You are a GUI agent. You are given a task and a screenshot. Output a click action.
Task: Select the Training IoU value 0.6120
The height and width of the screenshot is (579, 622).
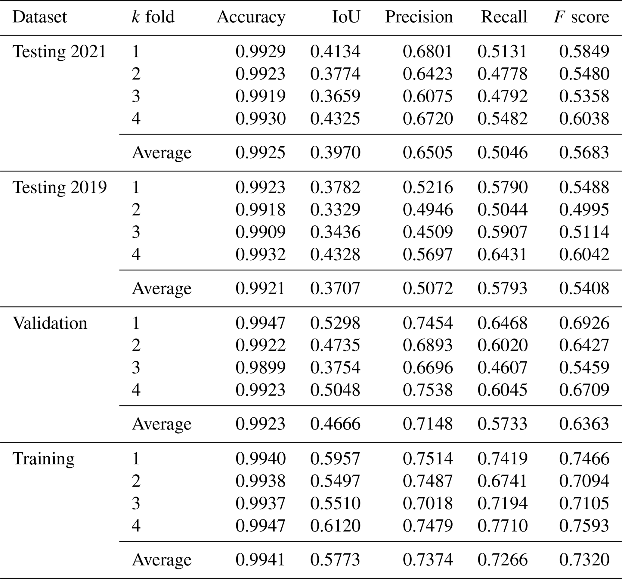(x=335, y=526)
